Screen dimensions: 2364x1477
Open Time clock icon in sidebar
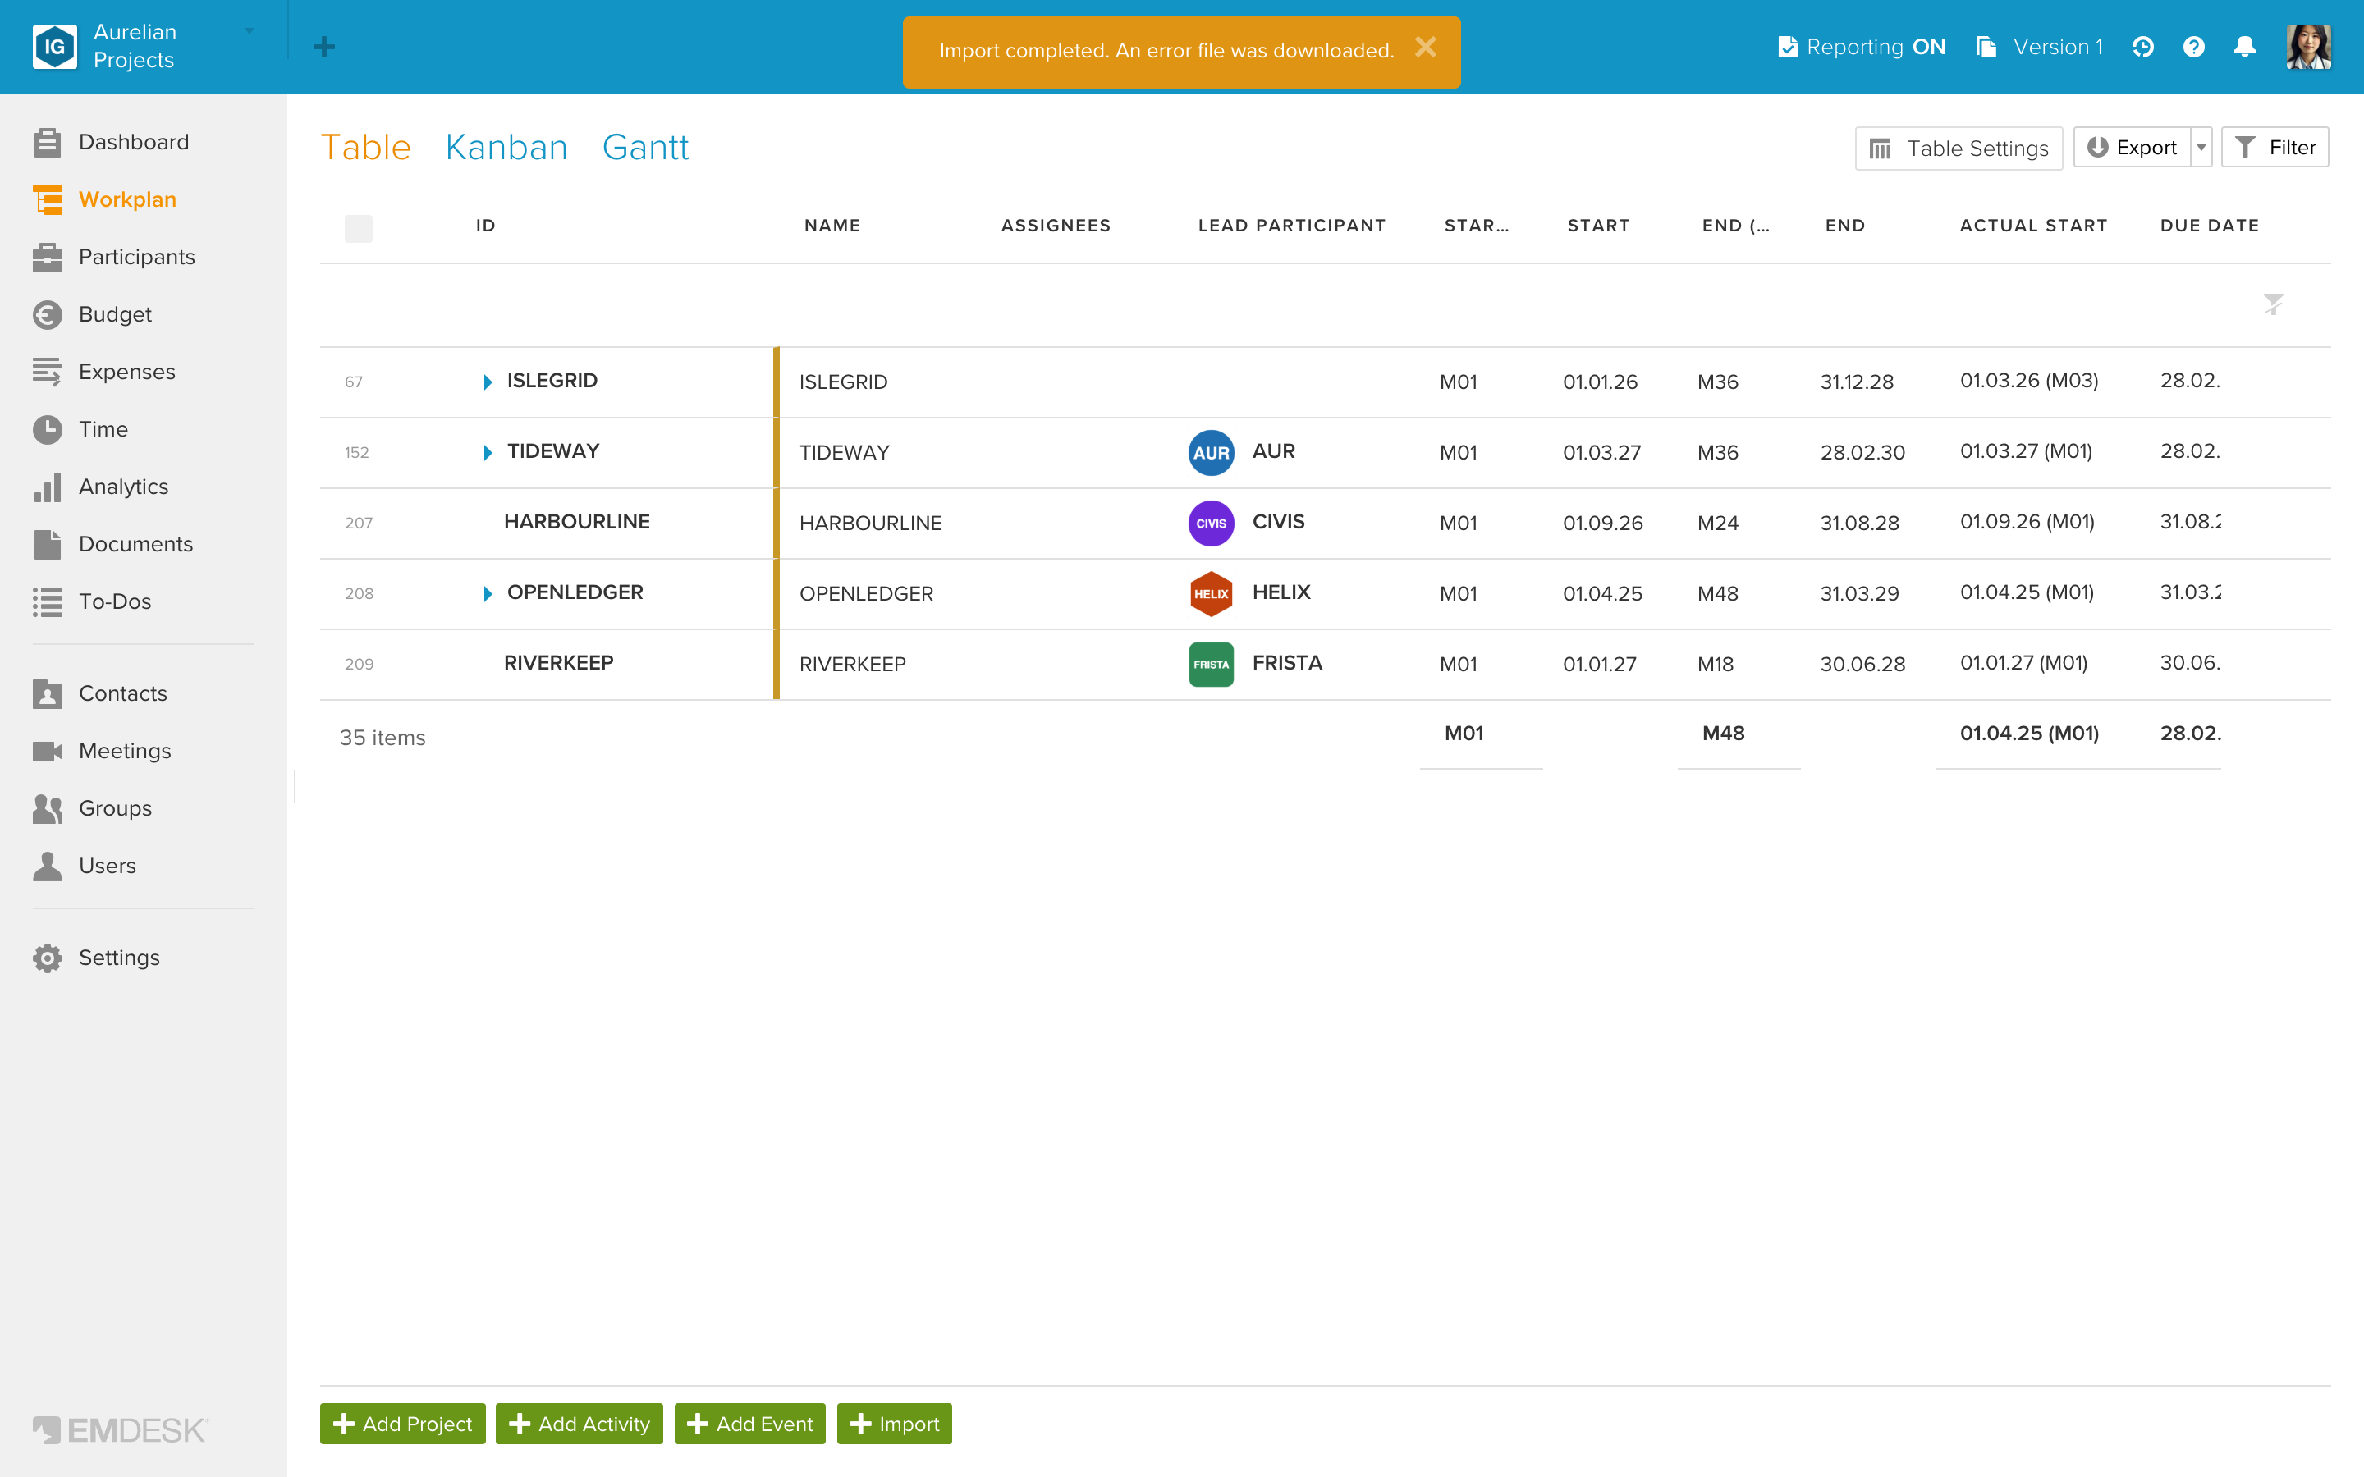pos(47,430)
